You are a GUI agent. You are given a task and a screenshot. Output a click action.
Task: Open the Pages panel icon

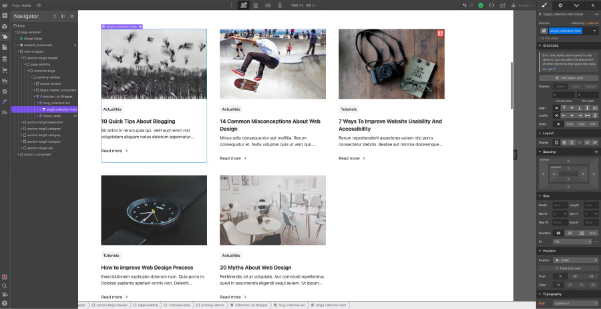pyautogui.click(x=5, y=47)
